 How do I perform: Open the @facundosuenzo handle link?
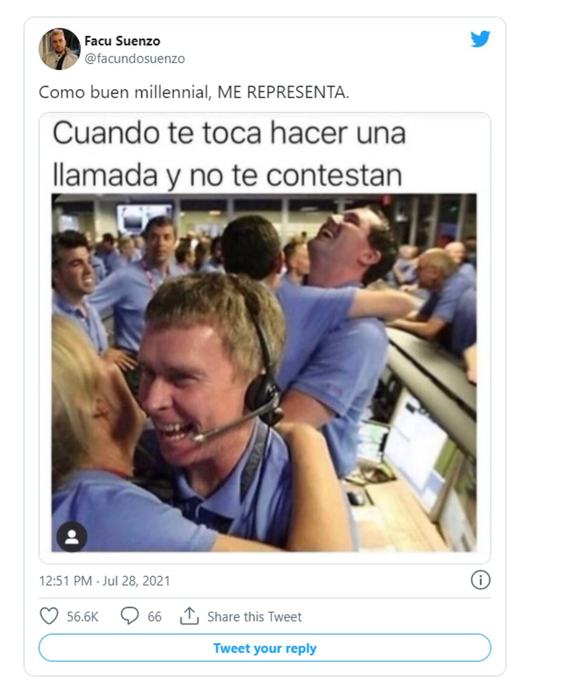coord(134,59)
